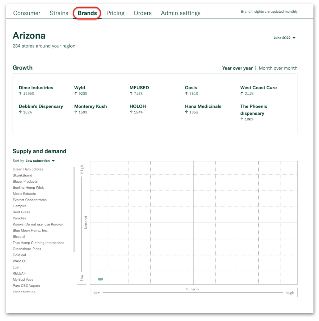Open the Oasis brand
This screenshot has height=321, width=319.
pos(191,88)
